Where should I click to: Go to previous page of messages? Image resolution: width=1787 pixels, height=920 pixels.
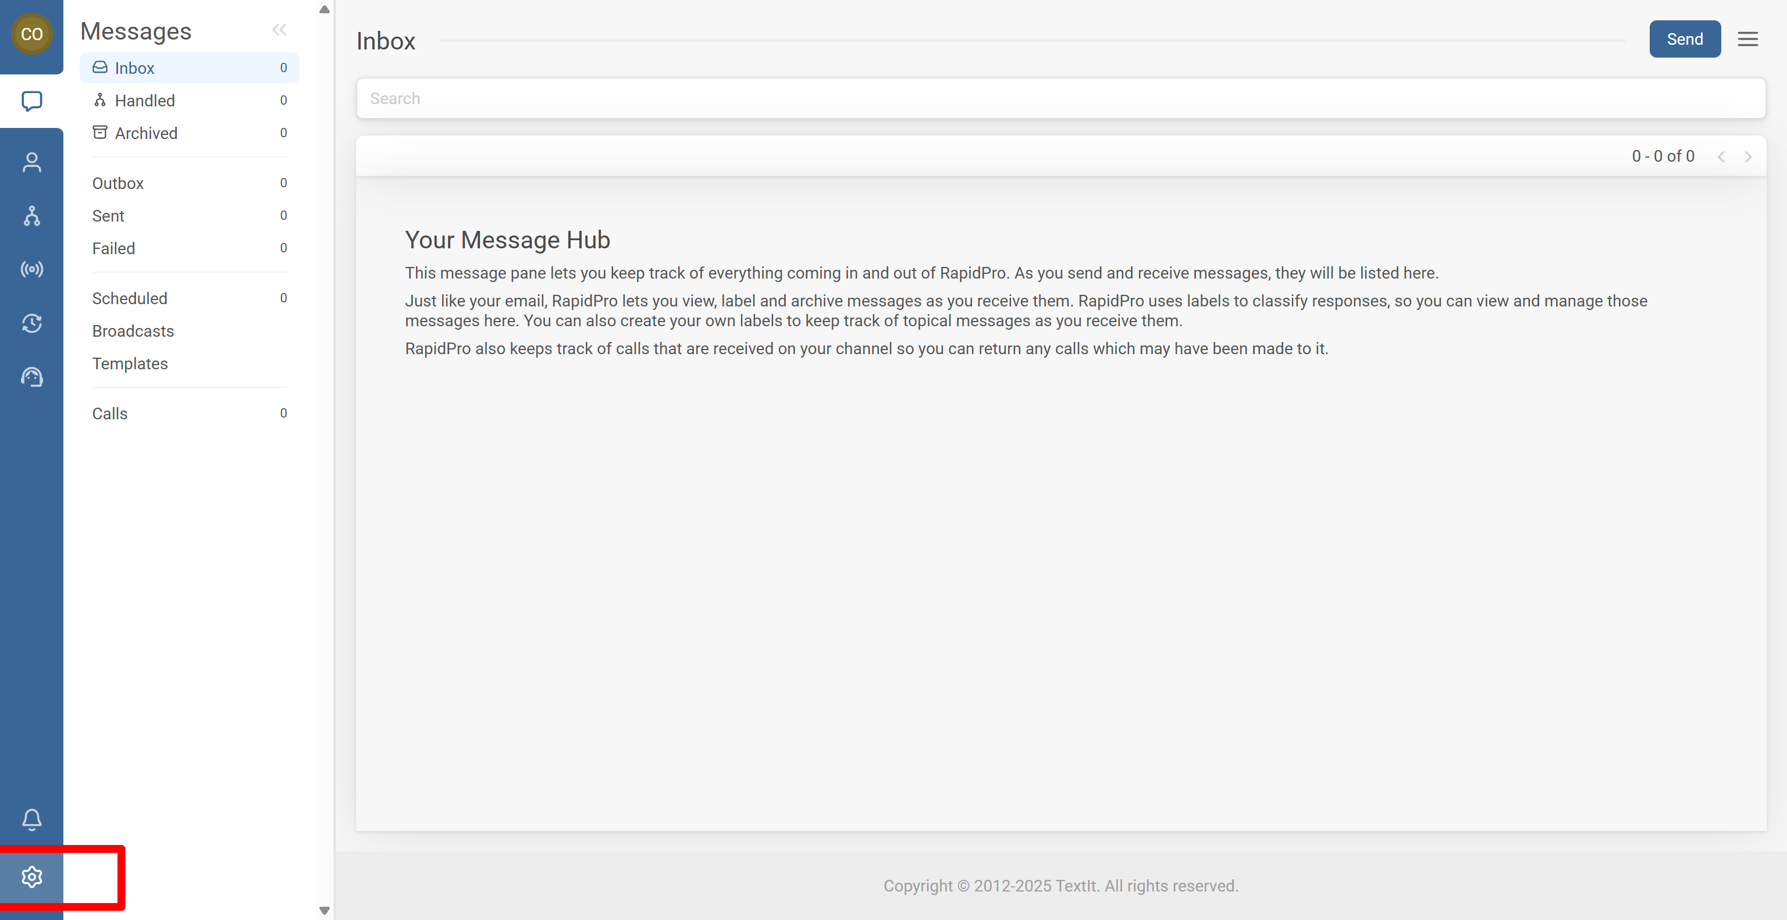pos(1722,156)
